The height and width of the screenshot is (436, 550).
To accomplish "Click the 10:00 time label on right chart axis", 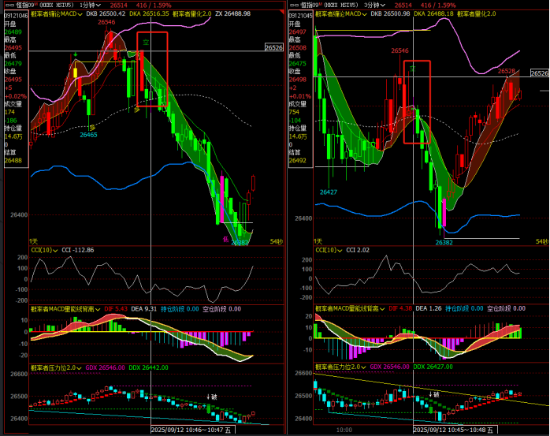I will click(344, 430).
